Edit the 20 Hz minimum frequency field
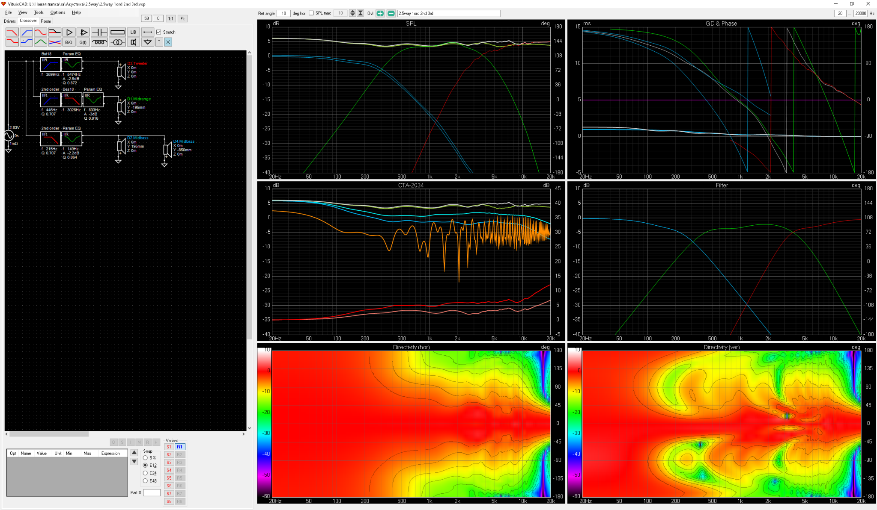 click(840, 13)
